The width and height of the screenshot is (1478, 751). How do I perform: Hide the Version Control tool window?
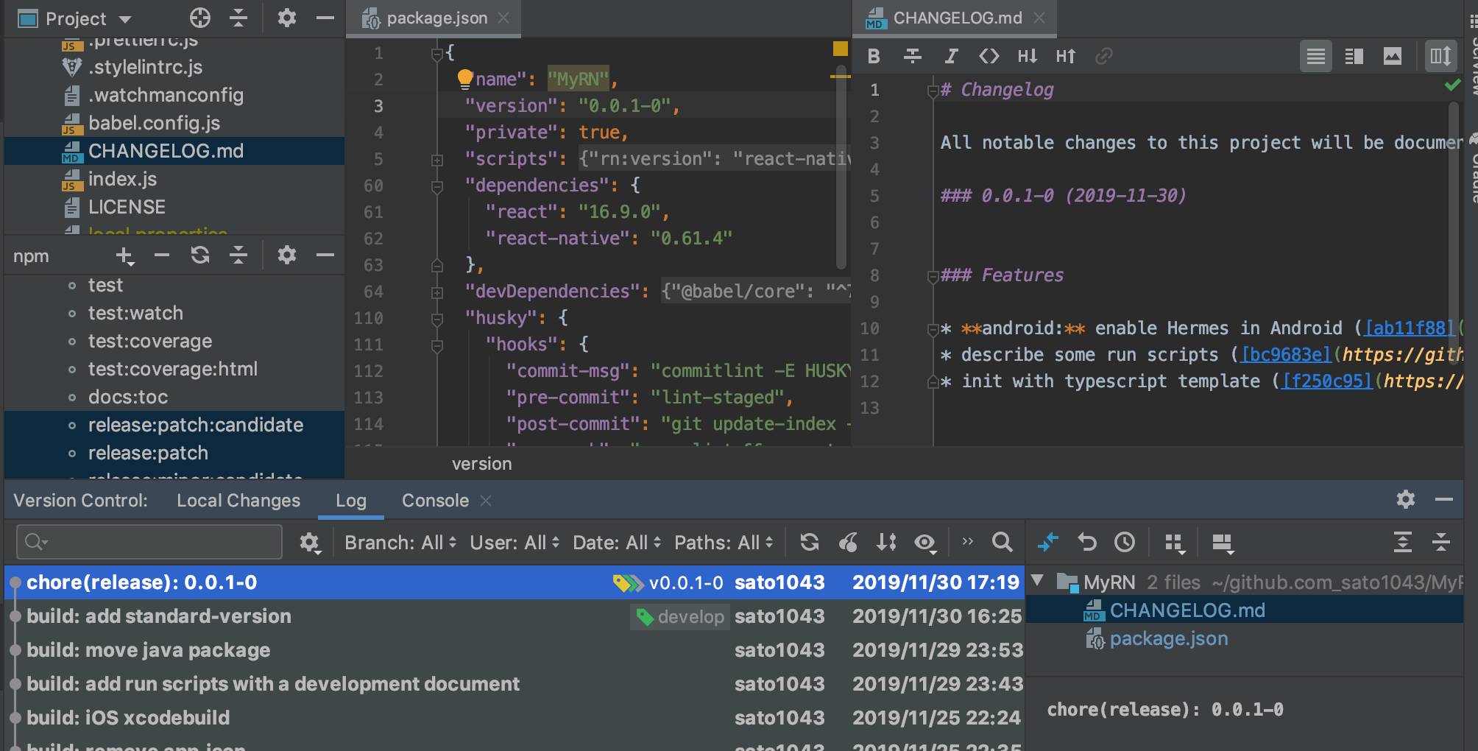pyautogui.click(x=1443, y=499)
